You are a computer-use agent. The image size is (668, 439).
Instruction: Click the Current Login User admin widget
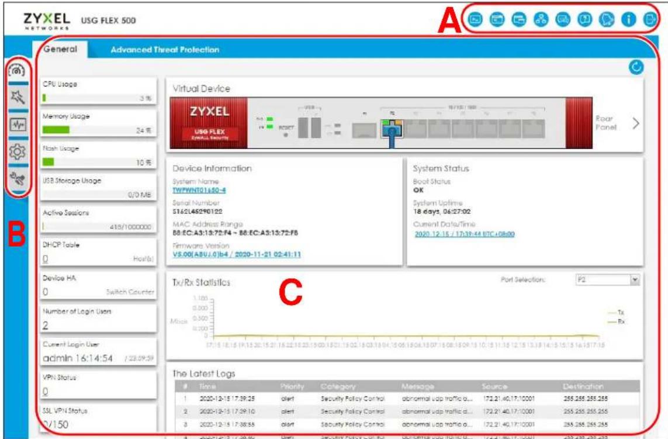point(98,352)
